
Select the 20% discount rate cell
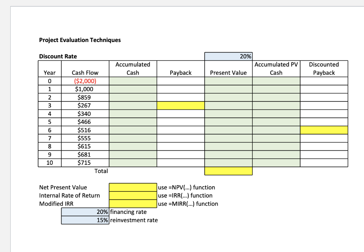coord(229,57)
